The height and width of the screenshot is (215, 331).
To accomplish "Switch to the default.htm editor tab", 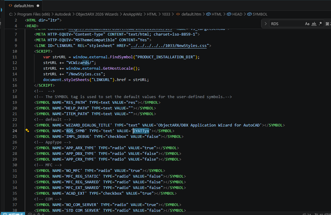I will coord(24,6).
